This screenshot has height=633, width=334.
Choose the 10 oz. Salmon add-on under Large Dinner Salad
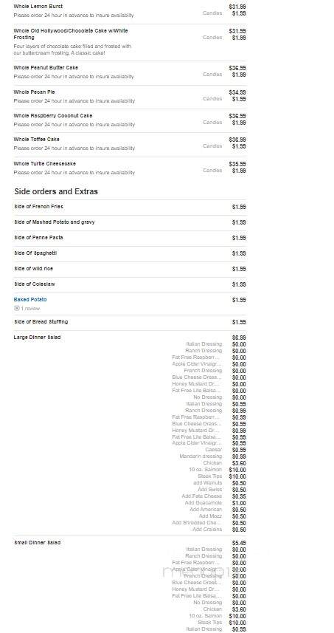coord(206,470)
